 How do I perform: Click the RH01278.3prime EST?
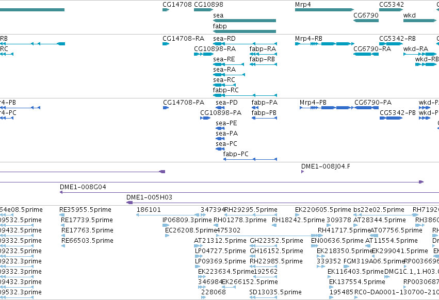(217, 225)
